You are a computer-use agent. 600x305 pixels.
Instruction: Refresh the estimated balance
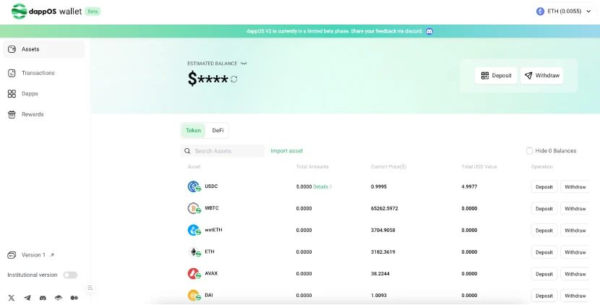click(x=233, y=79)
